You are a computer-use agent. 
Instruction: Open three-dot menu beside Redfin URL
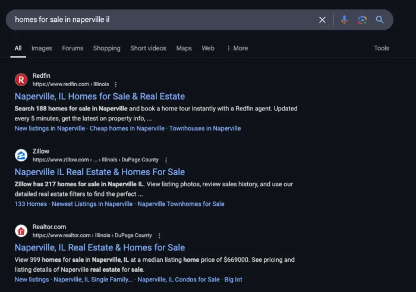click(116, 84)
